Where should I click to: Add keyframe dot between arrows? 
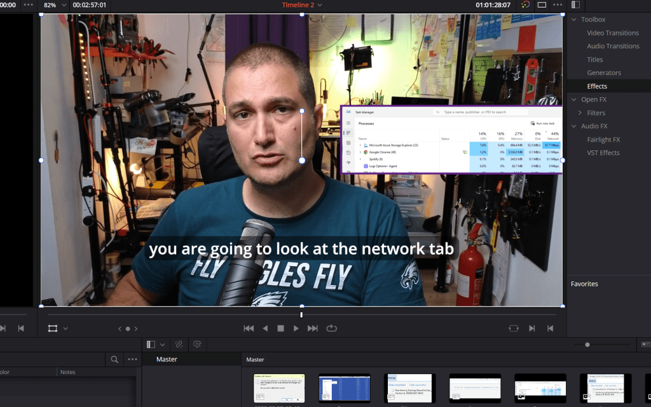[x=128, y=329]
